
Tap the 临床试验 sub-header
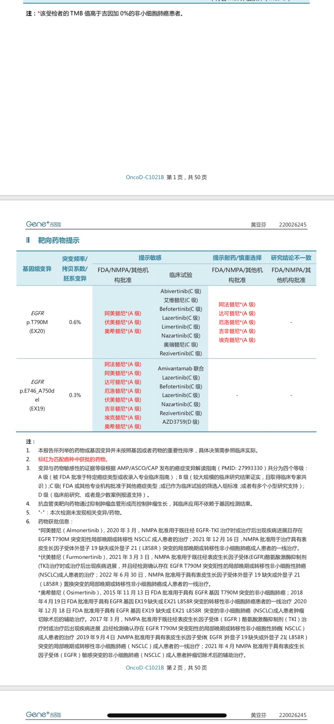click(x=181, y=275)
